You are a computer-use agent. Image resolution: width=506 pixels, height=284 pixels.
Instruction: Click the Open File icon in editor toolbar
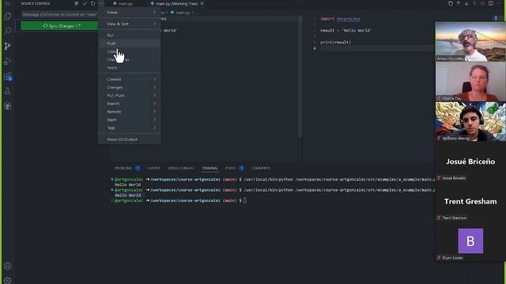451,3
